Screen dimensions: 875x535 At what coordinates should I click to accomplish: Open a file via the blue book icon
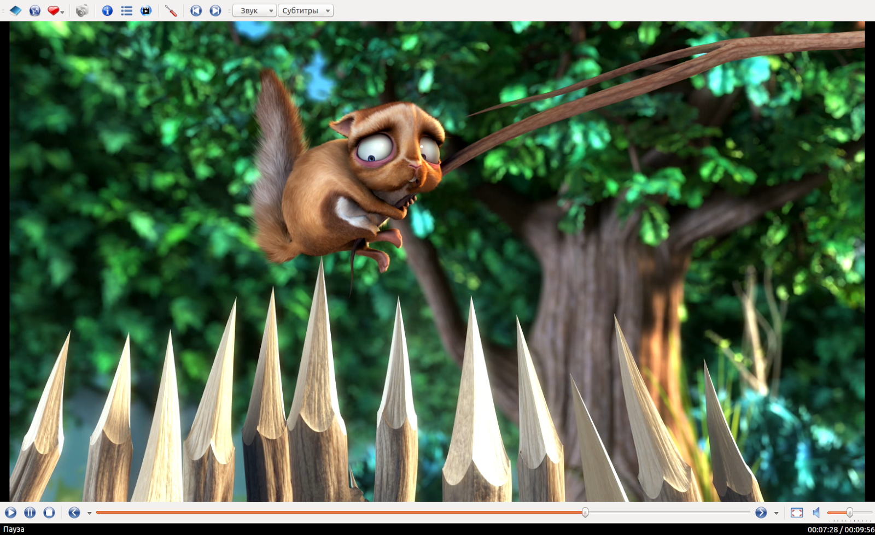tap(15, 10)
